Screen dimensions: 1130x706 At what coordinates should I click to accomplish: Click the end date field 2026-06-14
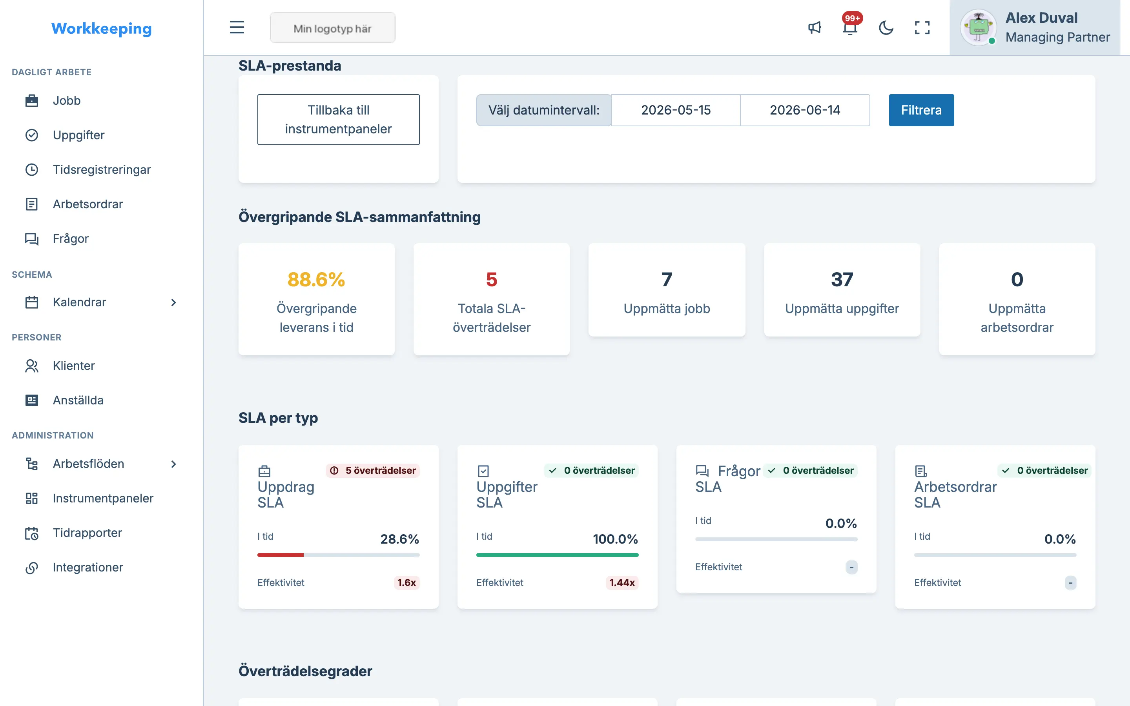[x=805, y=110]
